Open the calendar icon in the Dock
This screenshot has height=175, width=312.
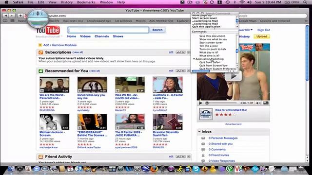pyautogui.click(x=70, y=169)
